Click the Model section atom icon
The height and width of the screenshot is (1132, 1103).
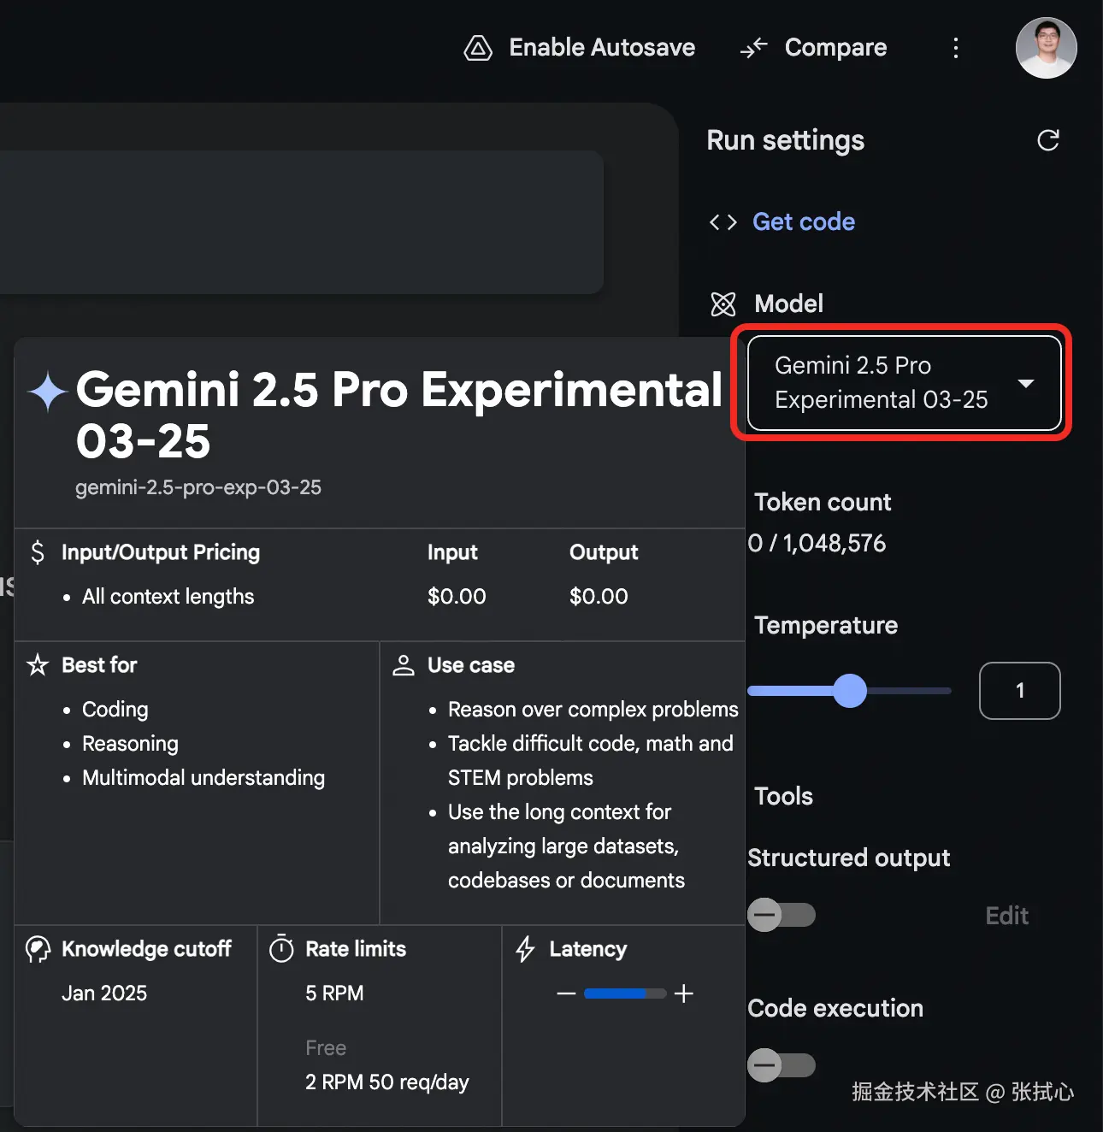tap(723, 304)
